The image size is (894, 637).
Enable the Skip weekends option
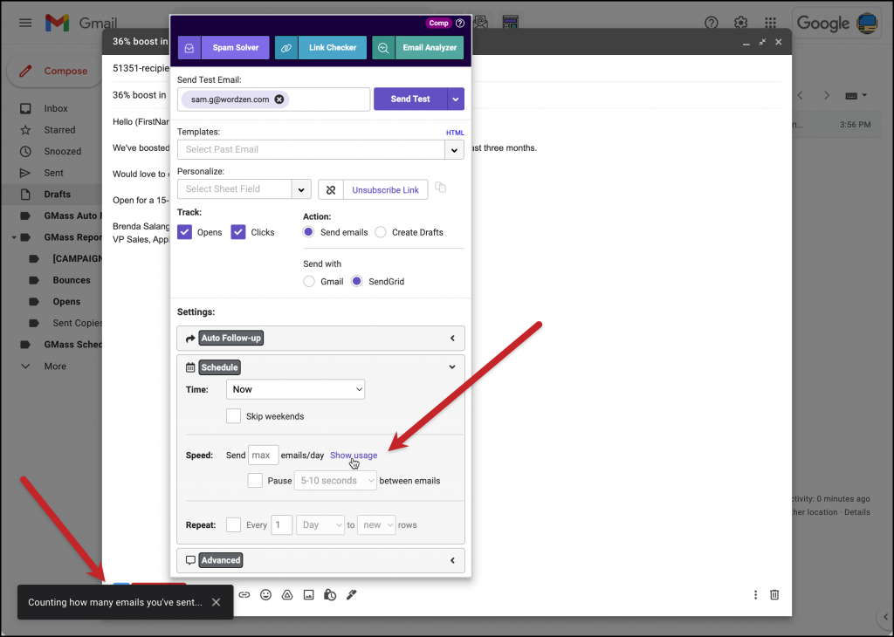click(233, 416)
